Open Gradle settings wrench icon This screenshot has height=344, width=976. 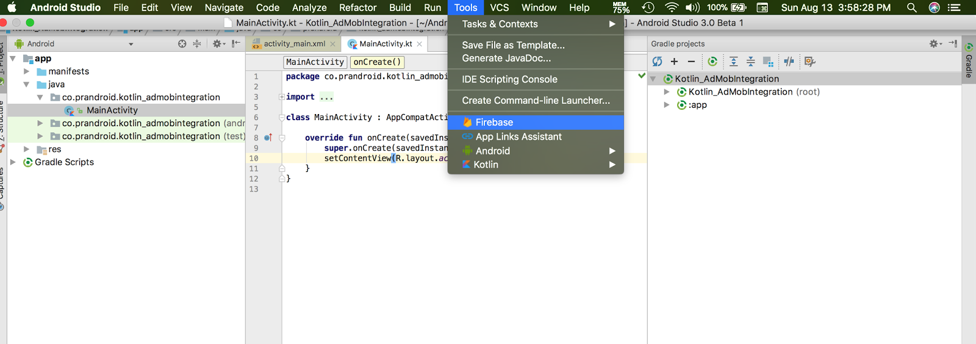coord(809,62)
